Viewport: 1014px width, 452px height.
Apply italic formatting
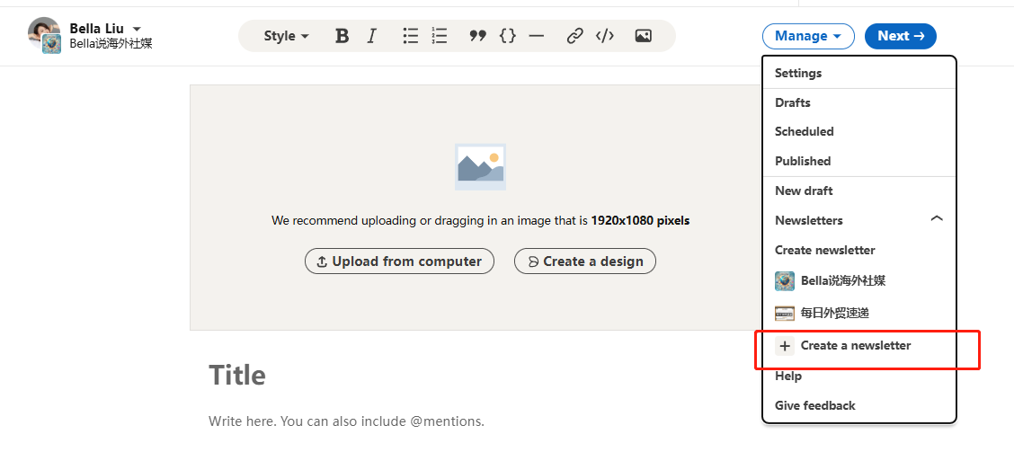tap(372, 36)
